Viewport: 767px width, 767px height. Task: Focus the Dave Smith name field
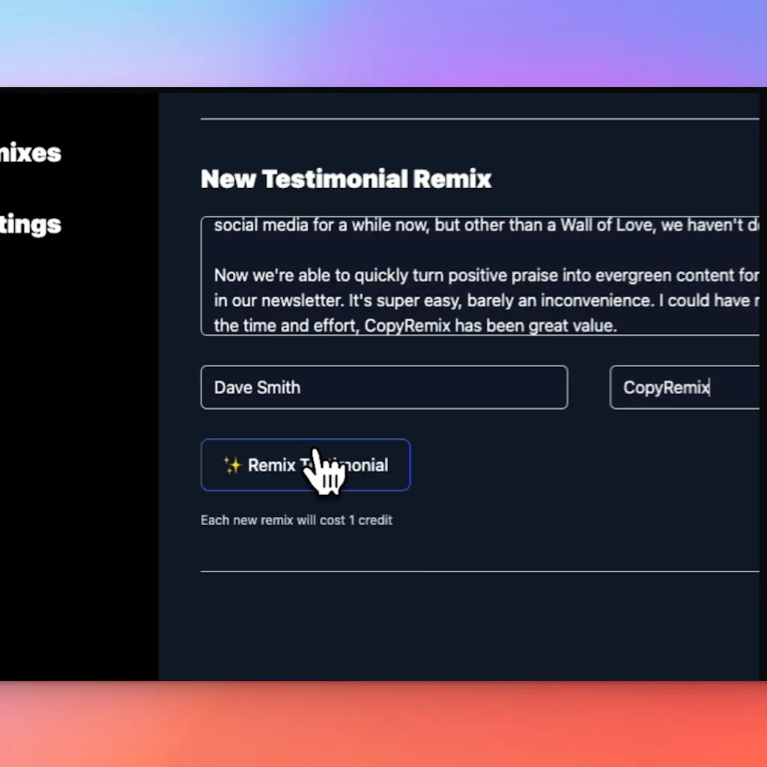coord(383,387)
